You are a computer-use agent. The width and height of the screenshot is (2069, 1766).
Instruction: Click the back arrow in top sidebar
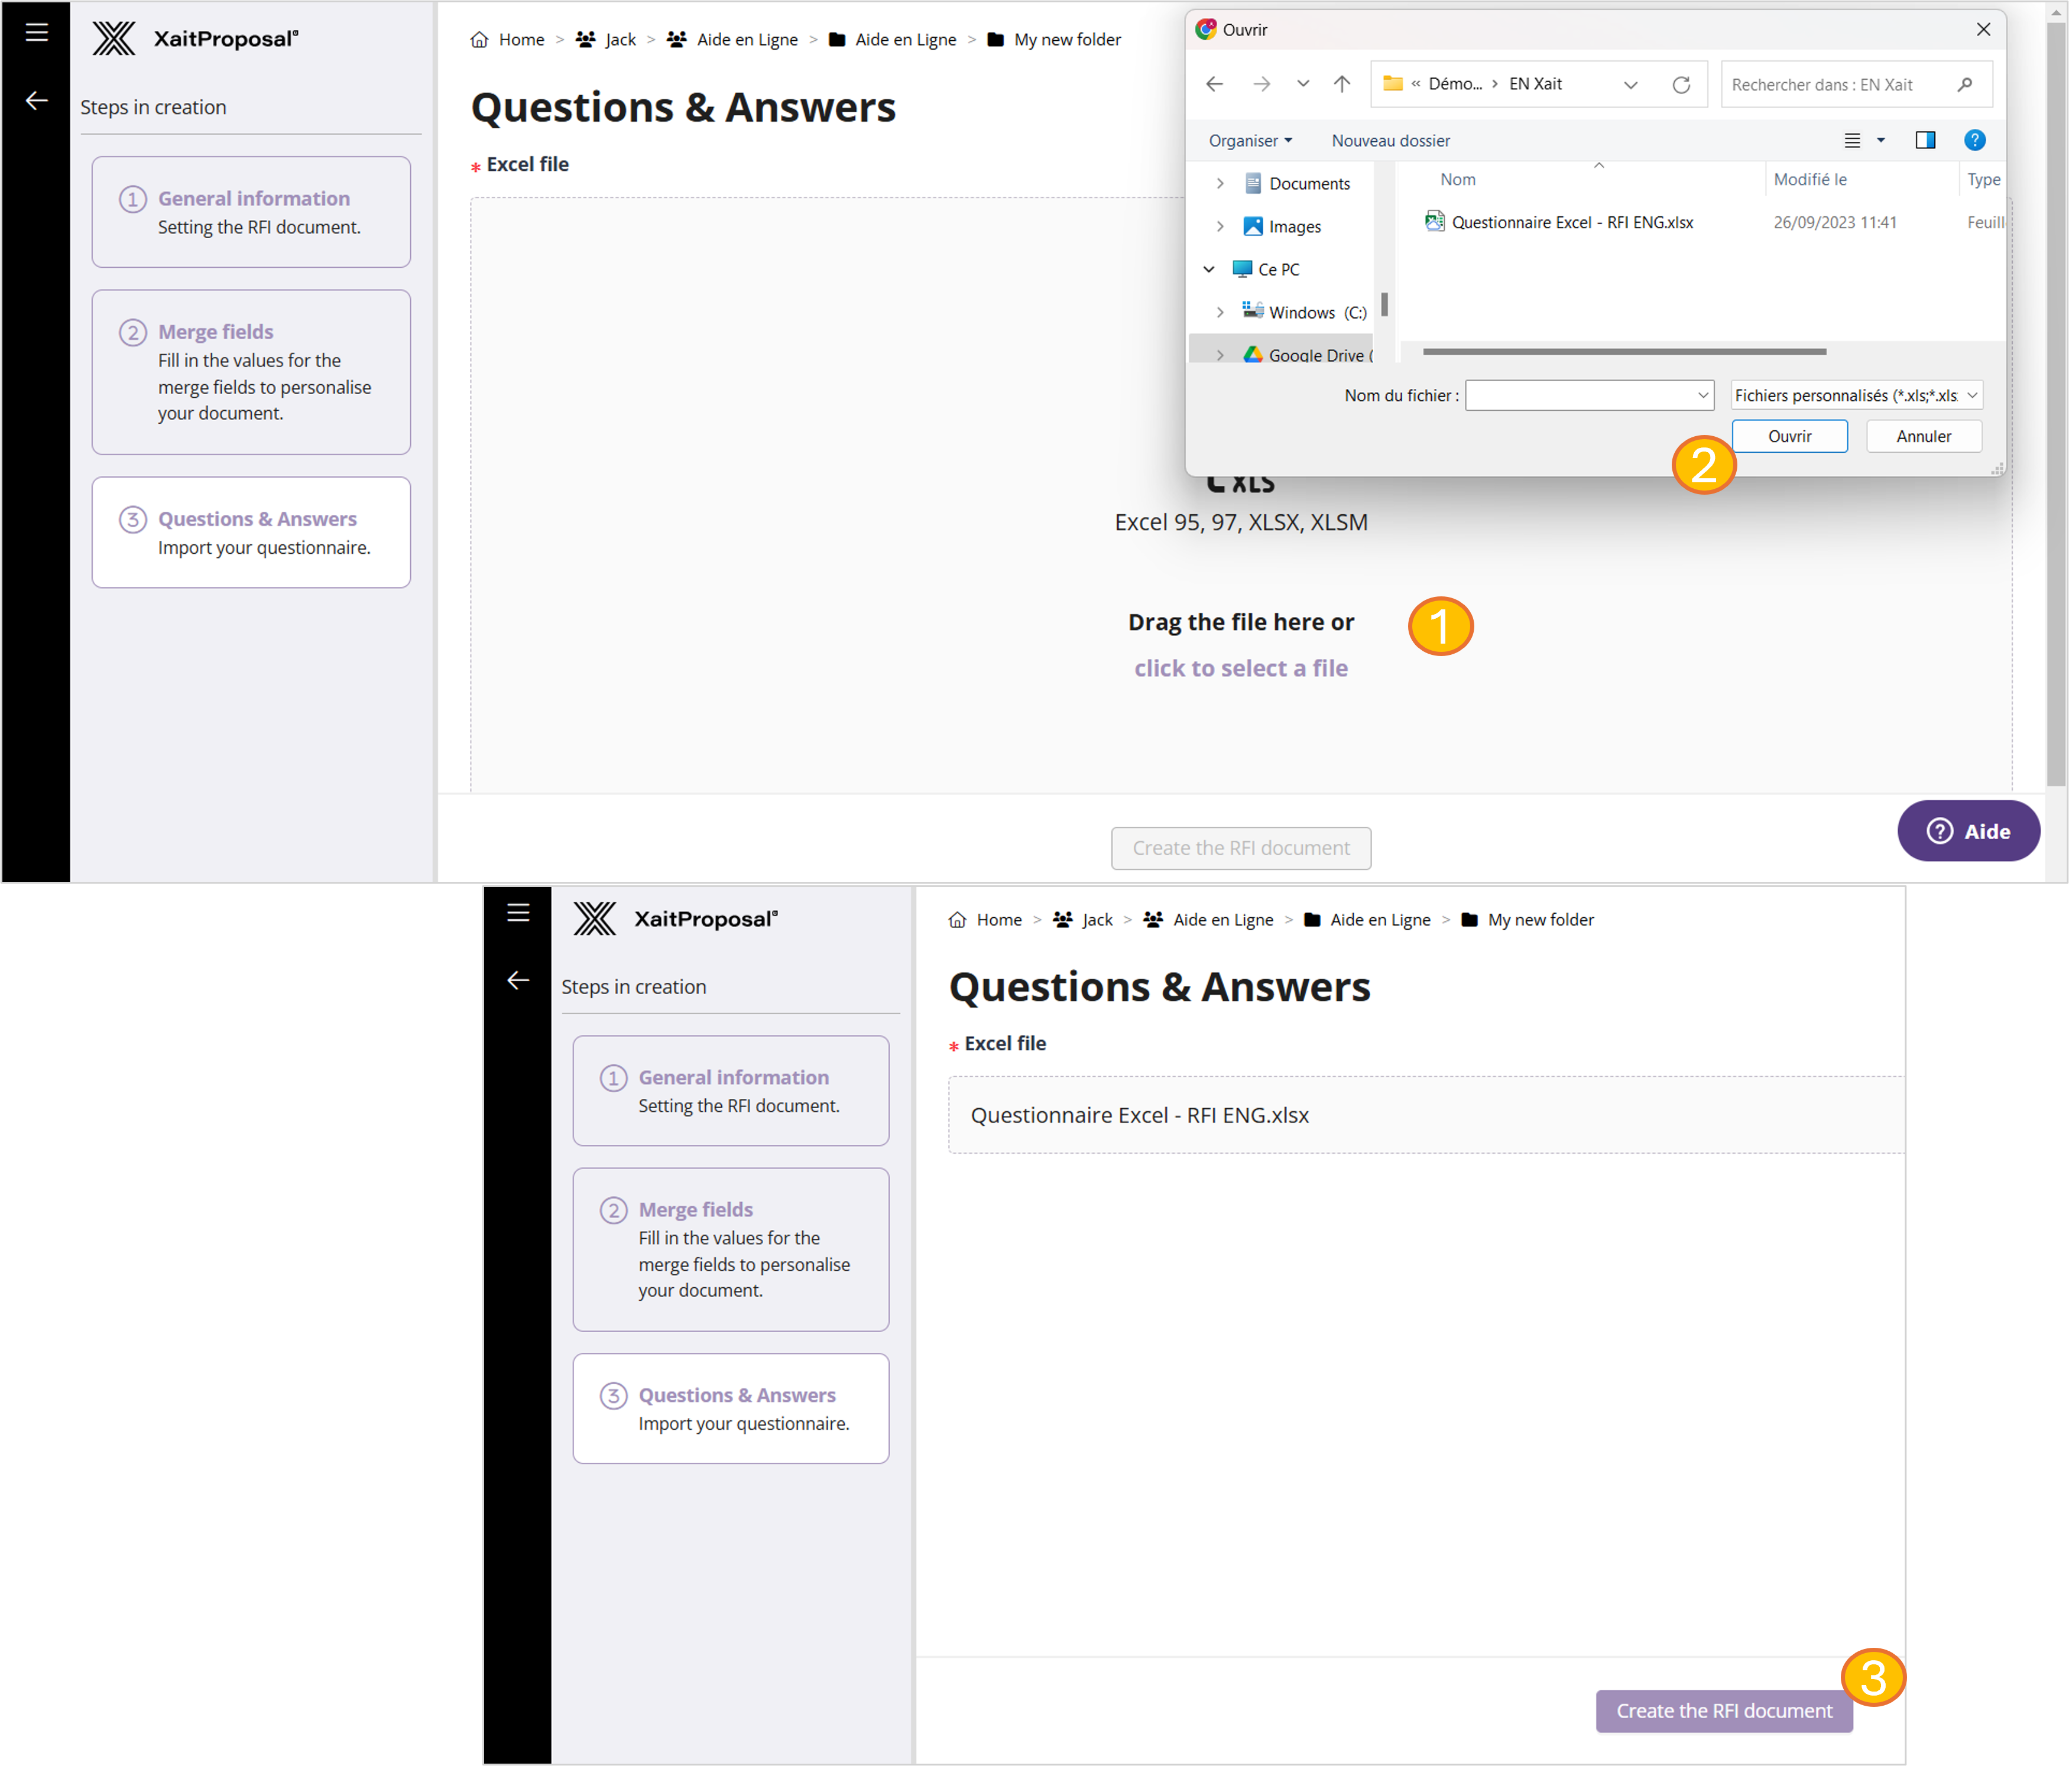point(37,101)
